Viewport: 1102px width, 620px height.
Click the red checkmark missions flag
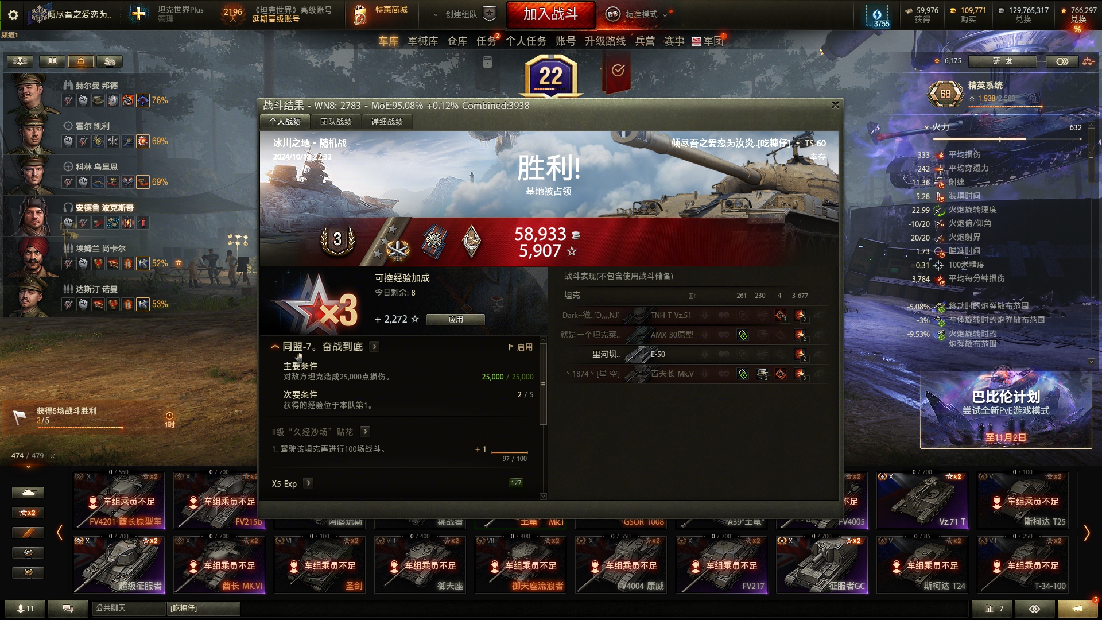click(x=618, y=71)
